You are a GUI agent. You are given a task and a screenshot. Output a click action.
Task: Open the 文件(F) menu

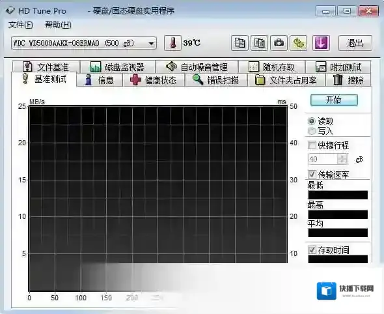(x=21, y=25)
